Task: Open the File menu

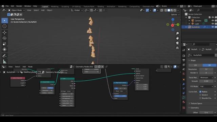Action: pos(7,6)
